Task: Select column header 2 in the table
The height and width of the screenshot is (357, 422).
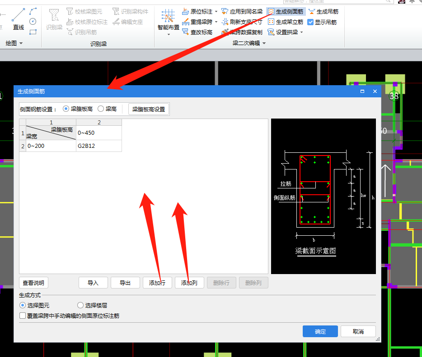Action: (x=99, y=123)
